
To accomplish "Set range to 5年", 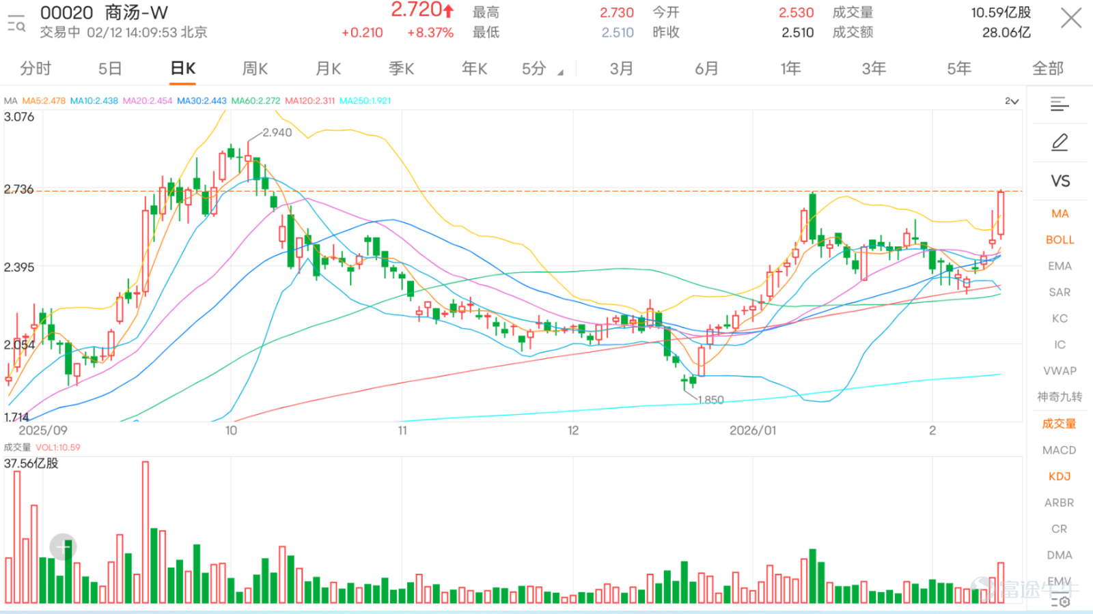I will 959,68.
